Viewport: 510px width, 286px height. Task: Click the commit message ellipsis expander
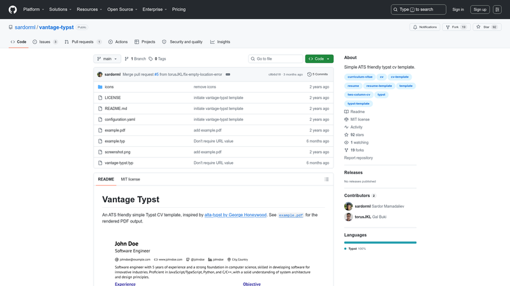(228, 74)
